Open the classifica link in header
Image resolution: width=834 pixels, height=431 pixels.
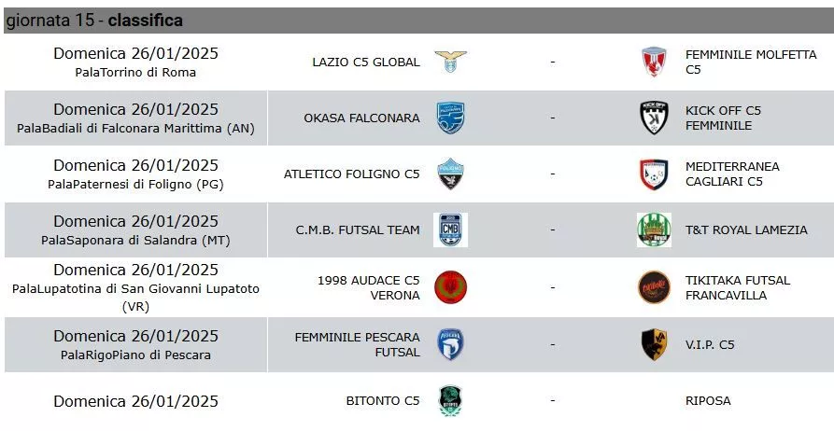(x=145, y=21)
